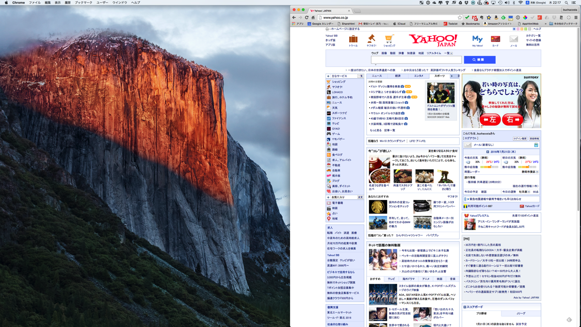
Task: Open Chrome's home page button
Action: [x=313, y=17]
